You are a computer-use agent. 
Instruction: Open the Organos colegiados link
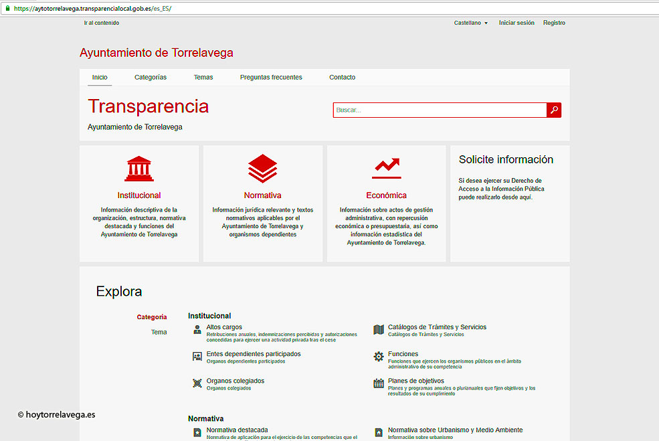236,381
